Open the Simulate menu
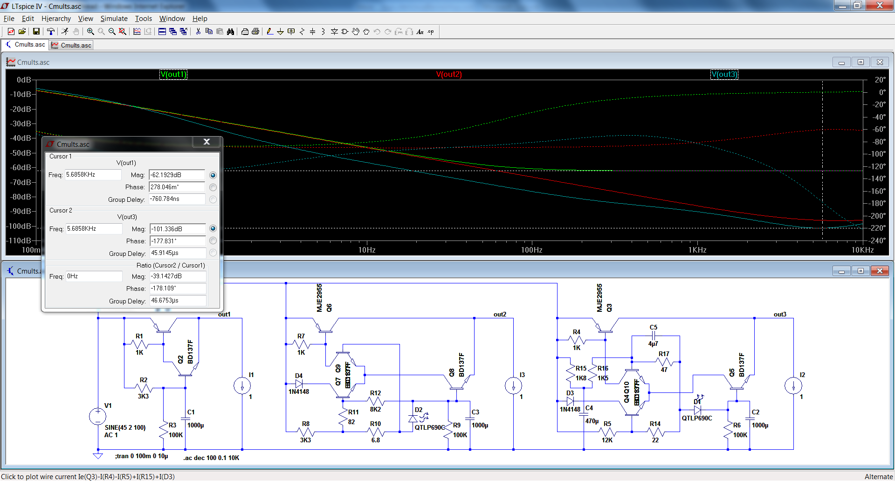Screen dimensions: 895x481 [114, 19]
